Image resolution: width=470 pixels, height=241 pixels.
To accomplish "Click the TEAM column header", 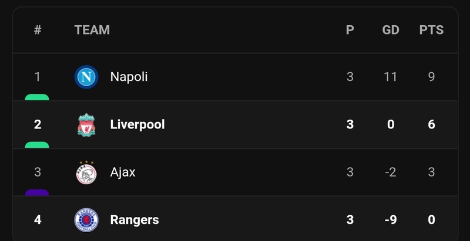I will point(92,30).
